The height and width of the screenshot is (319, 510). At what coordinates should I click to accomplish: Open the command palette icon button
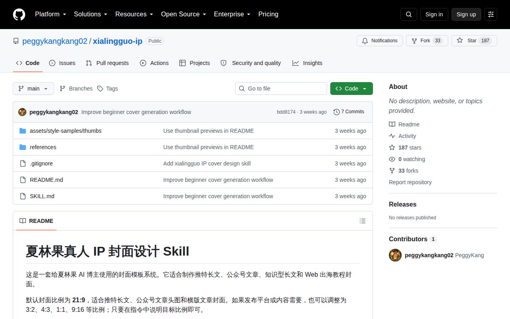coord(491,14)
